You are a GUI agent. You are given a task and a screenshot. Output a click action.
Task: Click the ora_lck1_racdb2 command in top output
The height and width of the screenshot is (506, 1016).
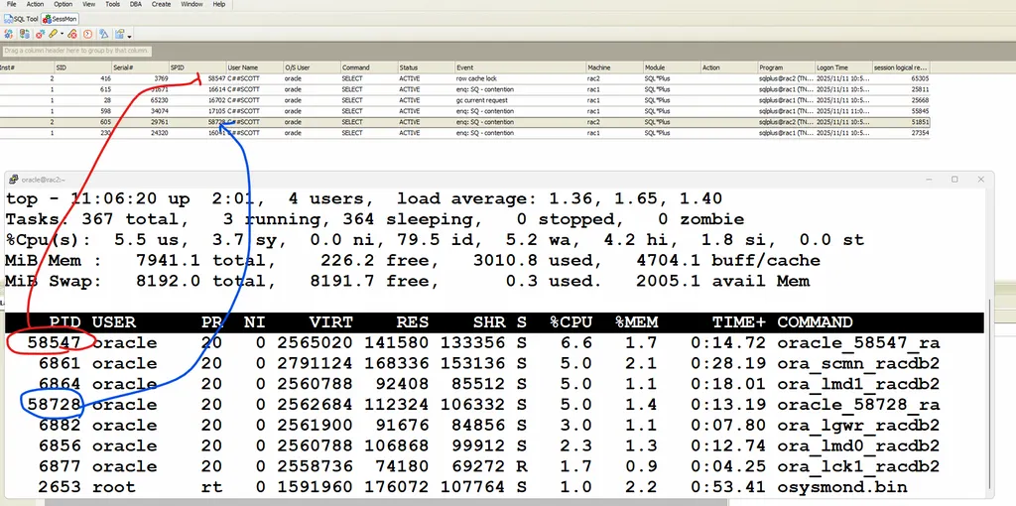click(x=858, y=466)
